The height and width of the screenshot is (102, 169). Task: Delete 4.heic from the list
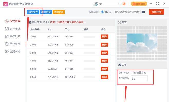pos(105,61)
